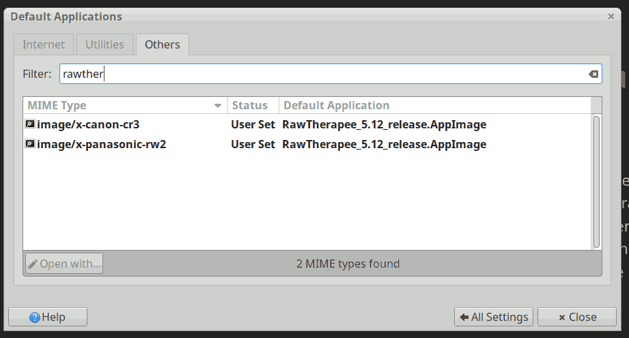
Task: Switch to the Internet tab
Action: pyautogui.click(x=44, y=44)
